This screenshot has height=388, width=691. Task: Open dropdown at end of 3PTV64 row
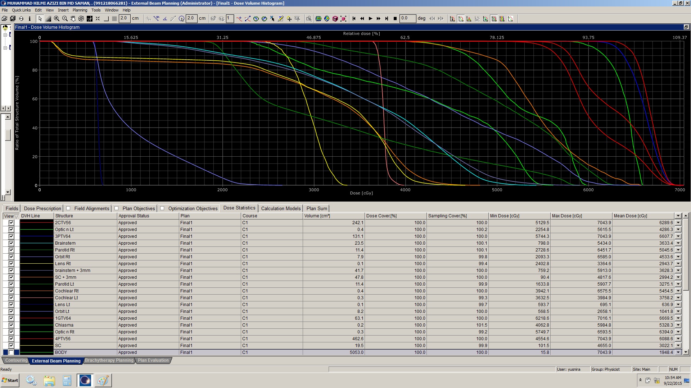click(678, 236)
